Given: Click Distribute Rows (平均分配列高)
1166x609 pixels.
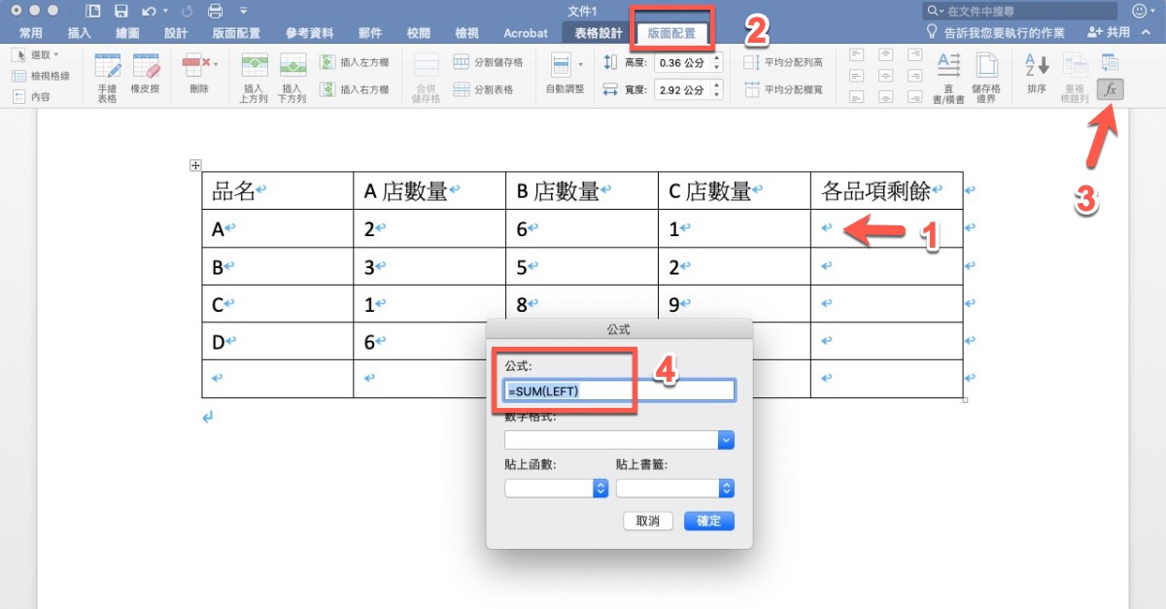Looking at the screenshot, I should pos(783,62).
